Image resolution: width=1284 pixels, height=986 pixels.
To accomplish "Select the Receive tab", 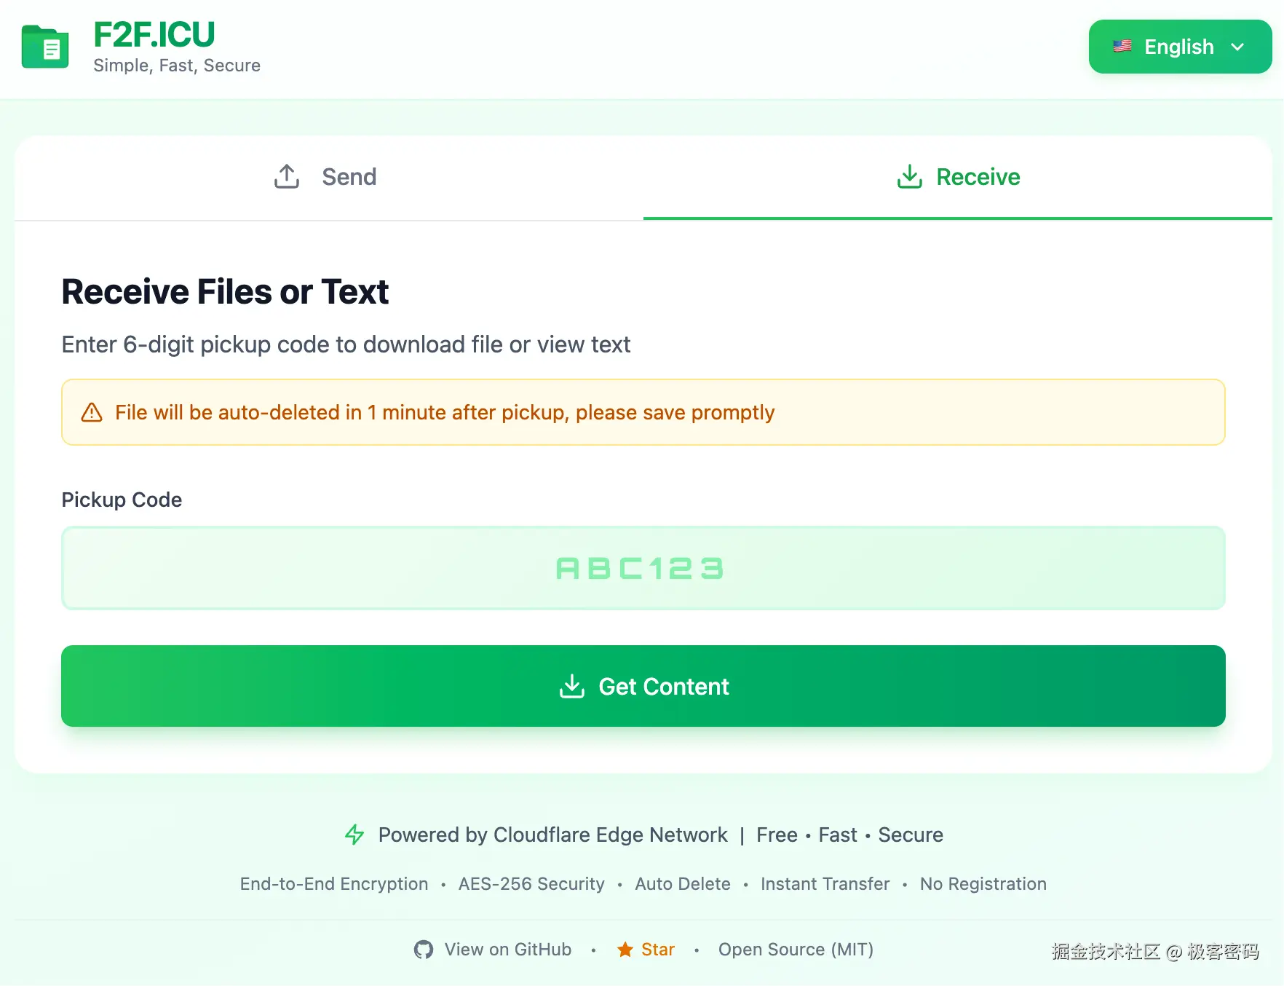I will pyautogui.click(x=958, y=177).
